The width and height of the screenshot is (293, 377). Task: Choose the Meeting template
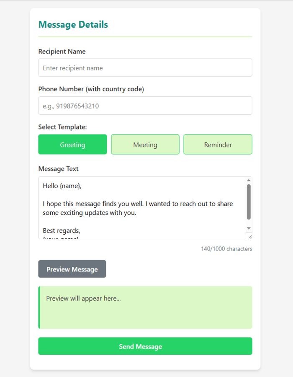pyautogui.click(x=145, y=145)
